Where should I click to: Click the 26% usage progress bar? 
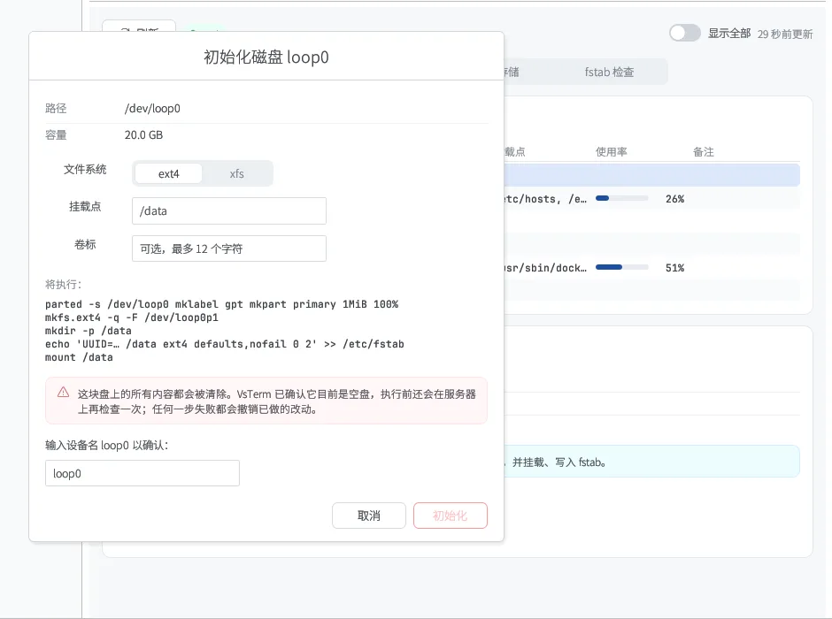click(622, 199)
